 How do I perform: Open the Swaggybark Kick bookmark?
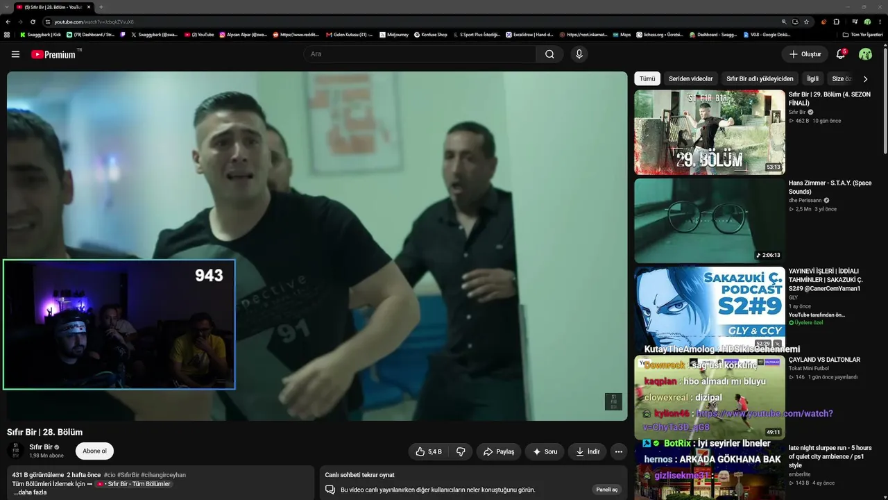(41, 34)
